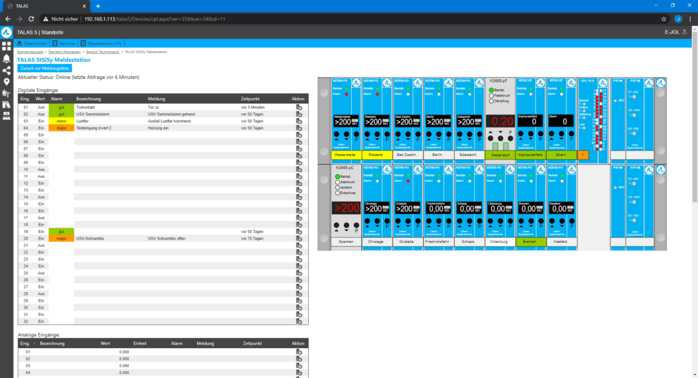Click the green gut alarm cell for Türkontakt
Screen dimensions: 698x378
pos(61,107)
